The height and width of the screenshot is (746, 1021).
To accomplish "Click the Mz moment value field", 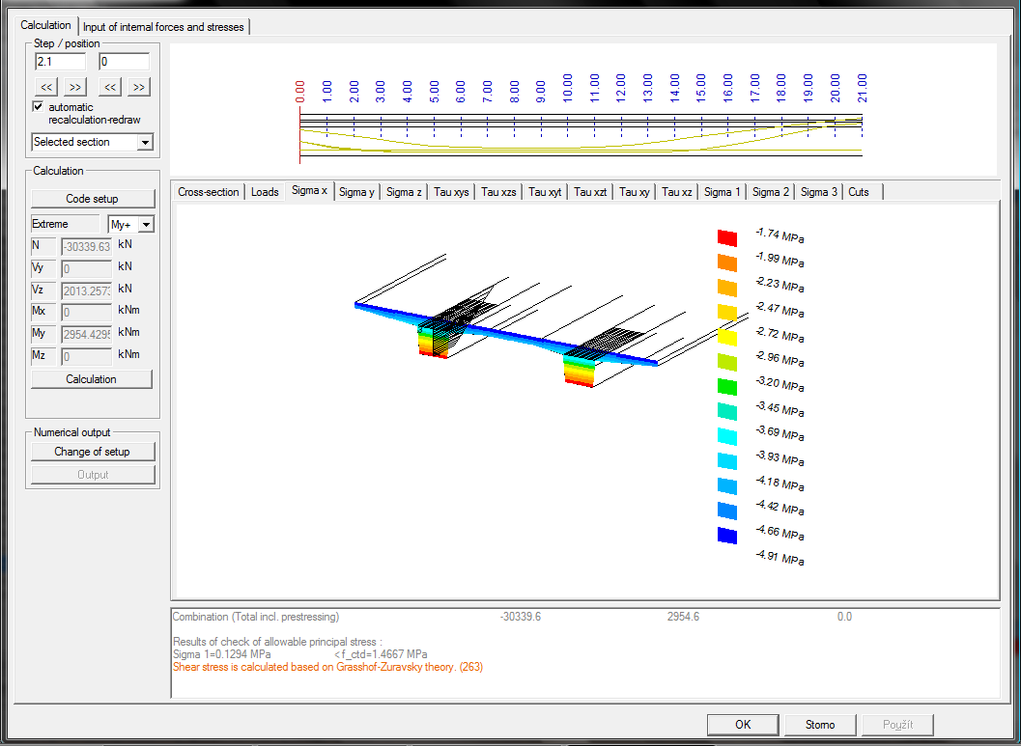I will pos(87,356).
